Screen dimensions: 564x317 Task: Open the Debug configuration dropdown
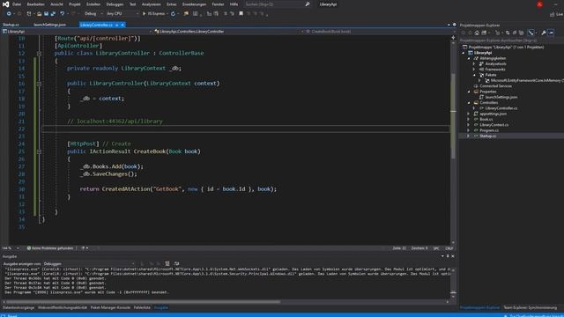tap(93, 14)
